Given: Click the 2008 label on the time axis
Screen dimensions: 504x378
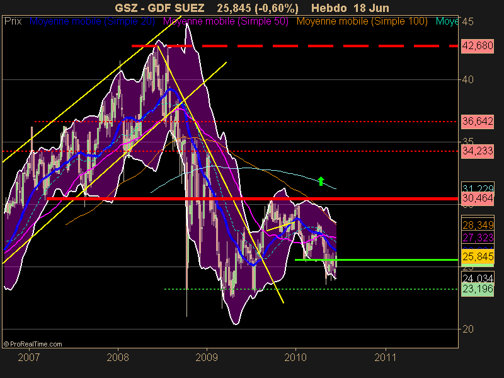Looking at the screenshot, I should tap(118, 357).
